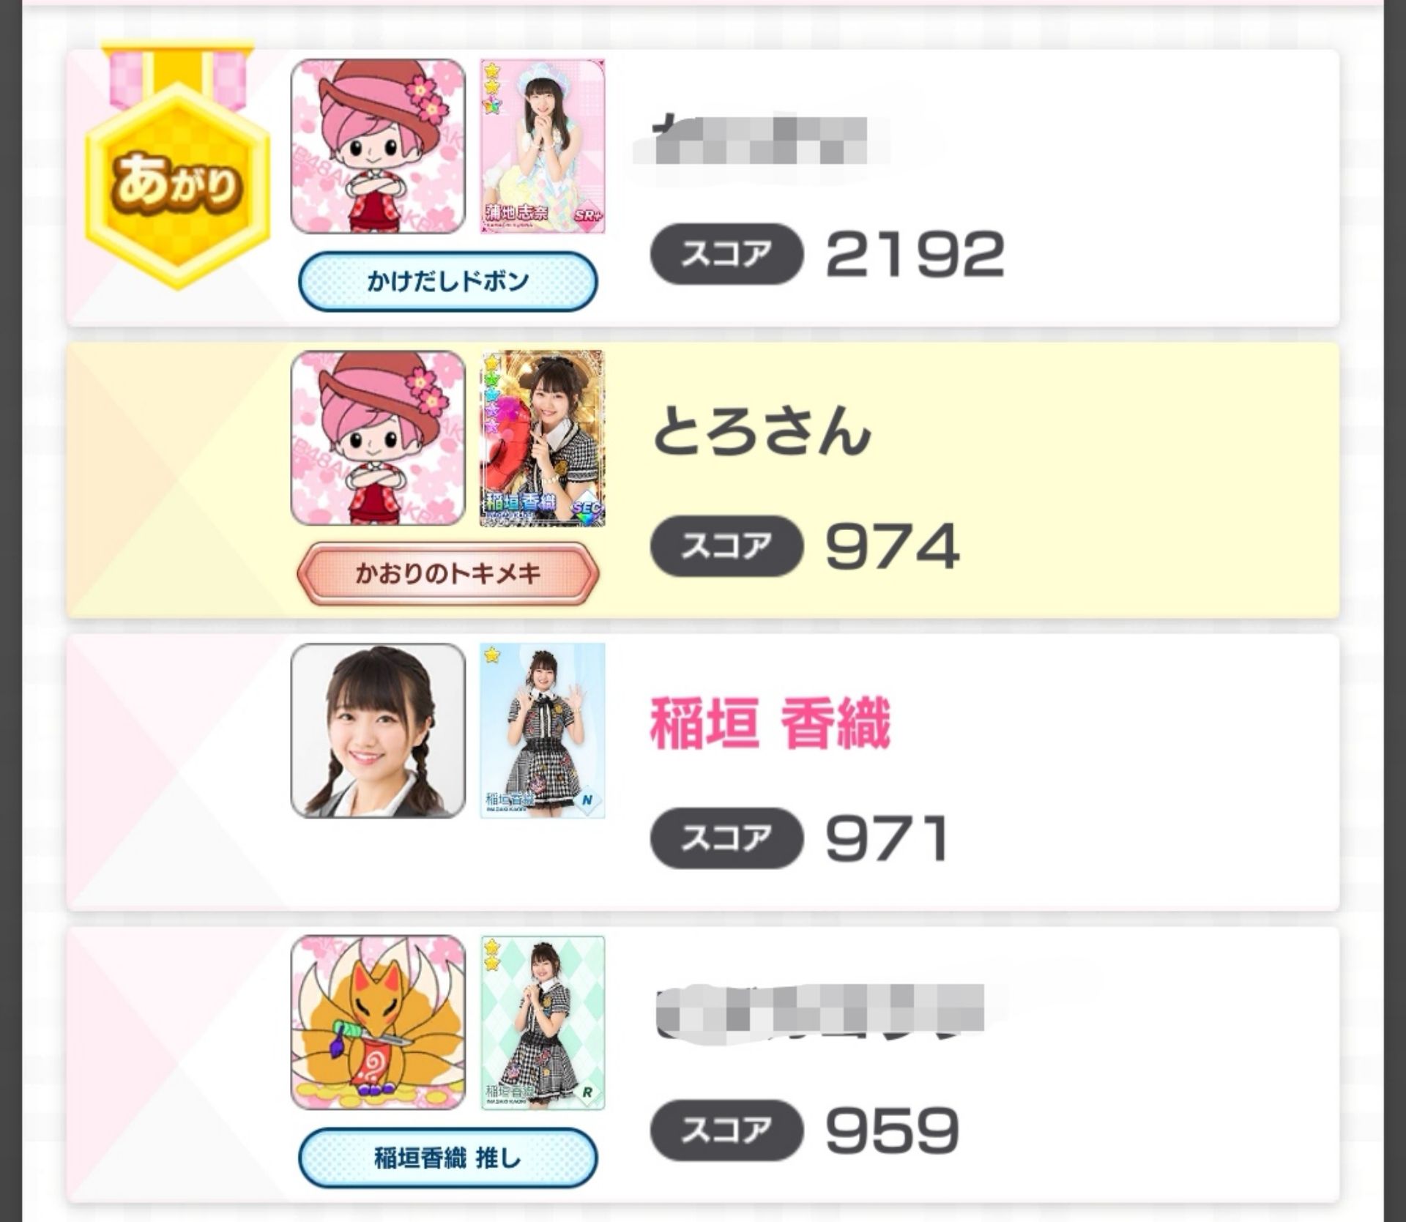The height and width of the screenshot is (1222, 1406).
Task: Open the blurred fourth-place player name
Action: [x=819, y=1013]
